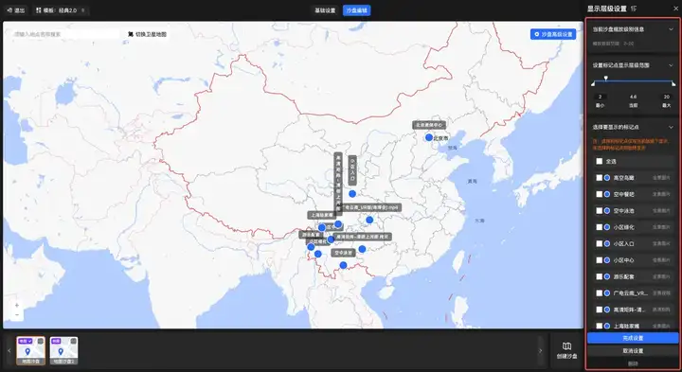Click the 上海陆家嘴 map label
This screenshot has height=372, width=682.
coord(322,215)
